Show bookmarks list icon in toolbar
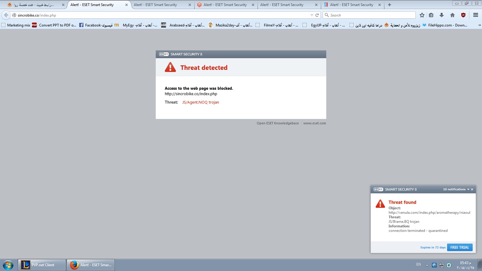This screenshot has width=482, height=271. click(x=431, y=15)
